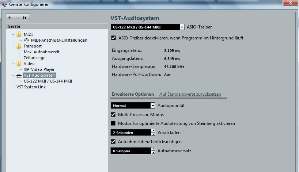Select VST-Audiosystem tree item

click(x=39, y=75)
